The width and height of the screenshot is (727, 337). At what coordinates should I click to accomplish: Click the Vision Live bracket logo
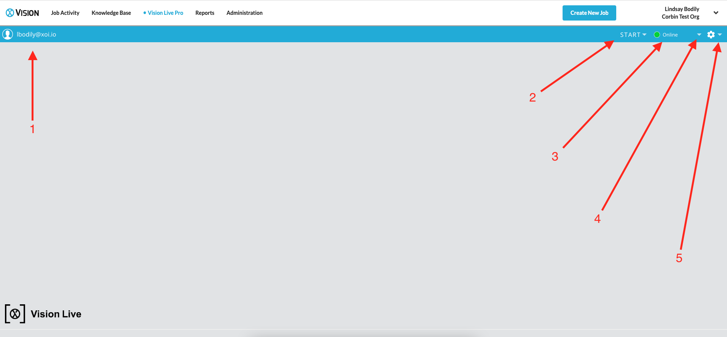pos(15,314)
